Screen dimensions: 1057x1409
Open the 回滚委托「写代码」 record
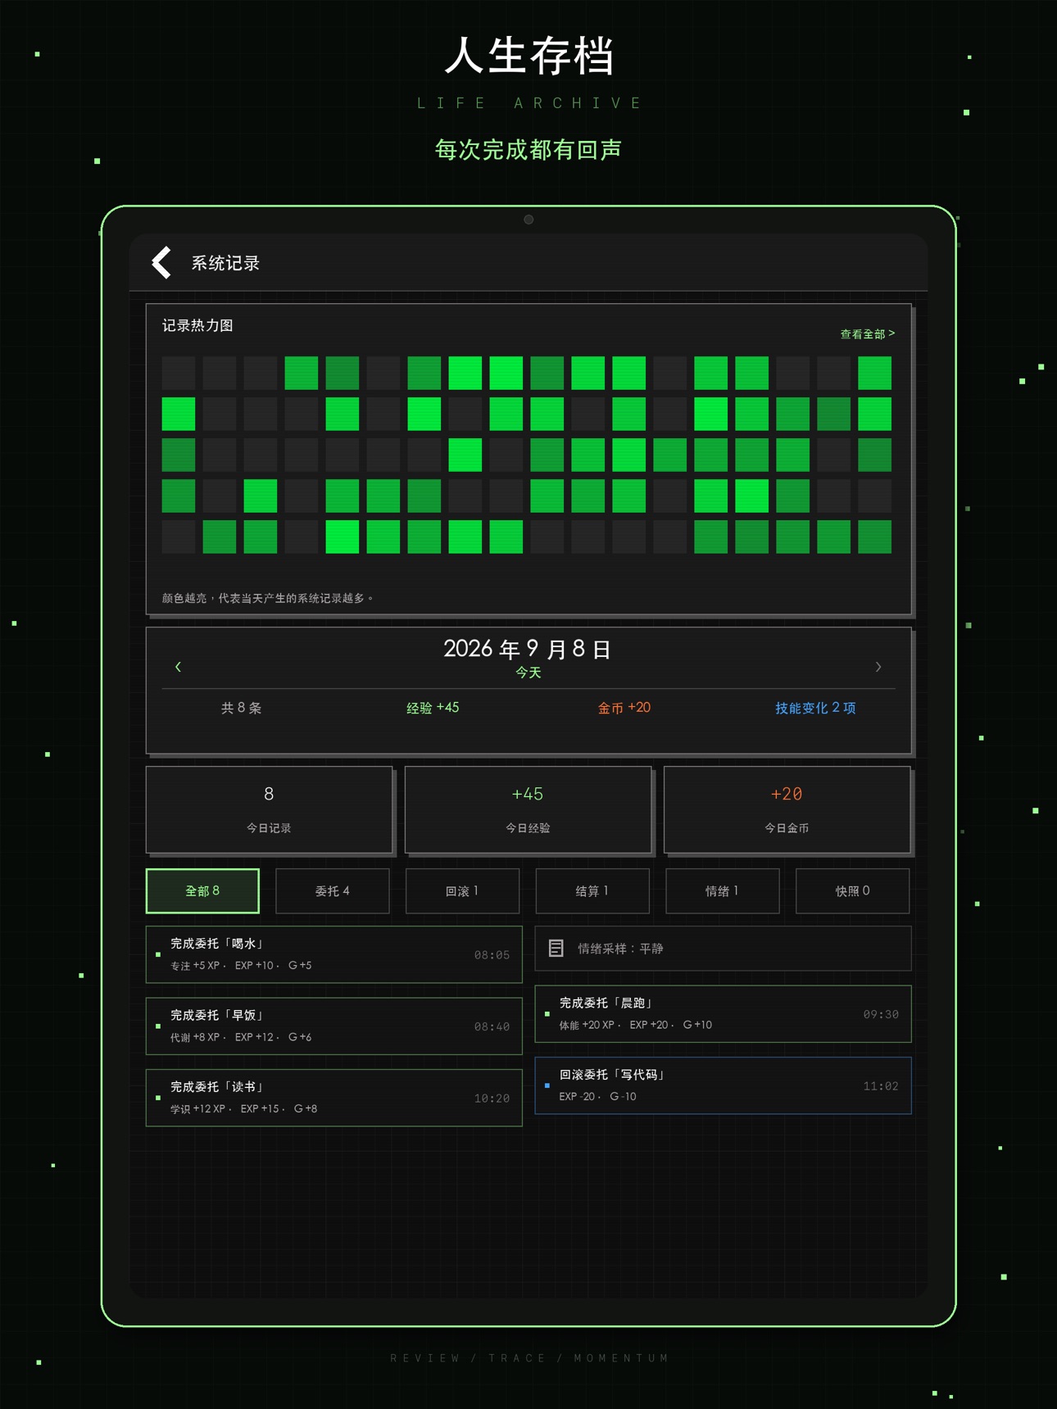pos(723,1085)
